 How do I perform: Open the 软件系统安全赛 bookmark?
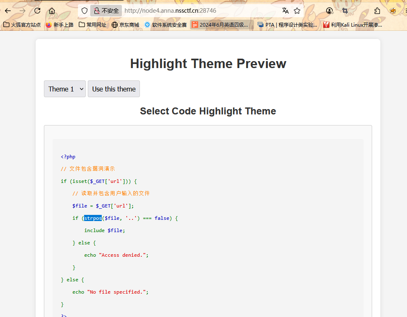pyautogui.click(x=165, y=25)
